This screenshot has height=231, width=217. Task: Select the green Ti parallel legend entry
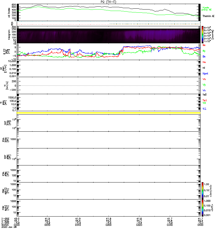point(204,103)
